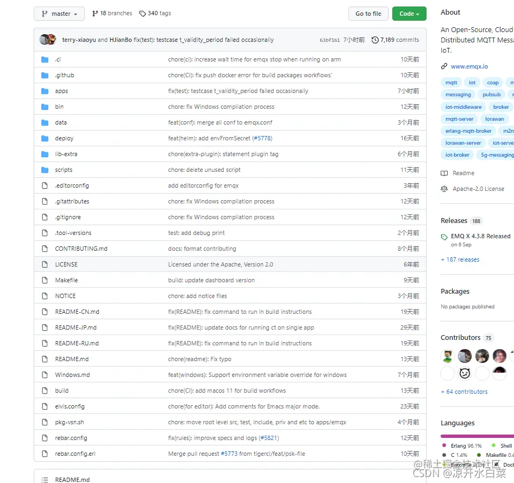Viewport: 514px width, 483px height.
Task: Open the Contributors heading link
Action: coord(460,337)
